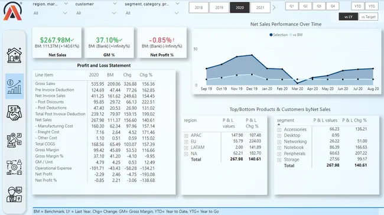Select fiscal year 2019

click(x=219, y=8)
